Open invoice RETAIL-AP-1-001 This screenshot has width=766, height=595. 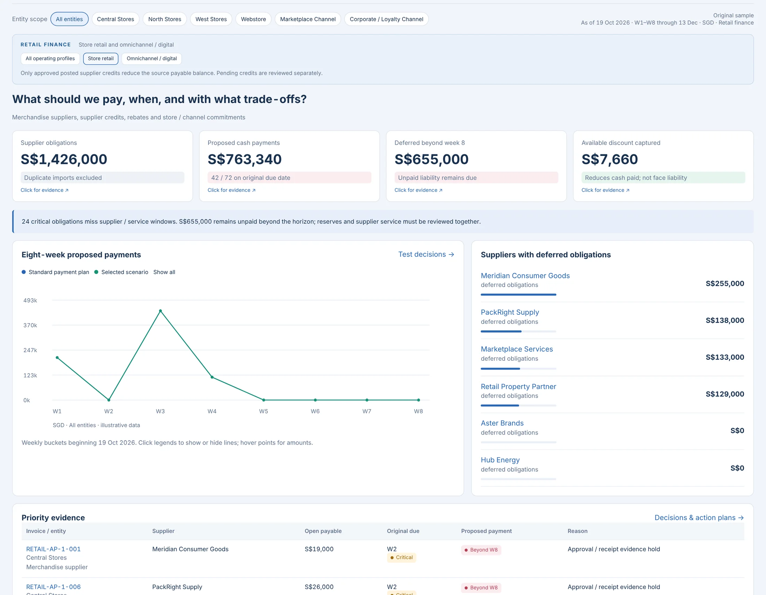tap(53, 549)
